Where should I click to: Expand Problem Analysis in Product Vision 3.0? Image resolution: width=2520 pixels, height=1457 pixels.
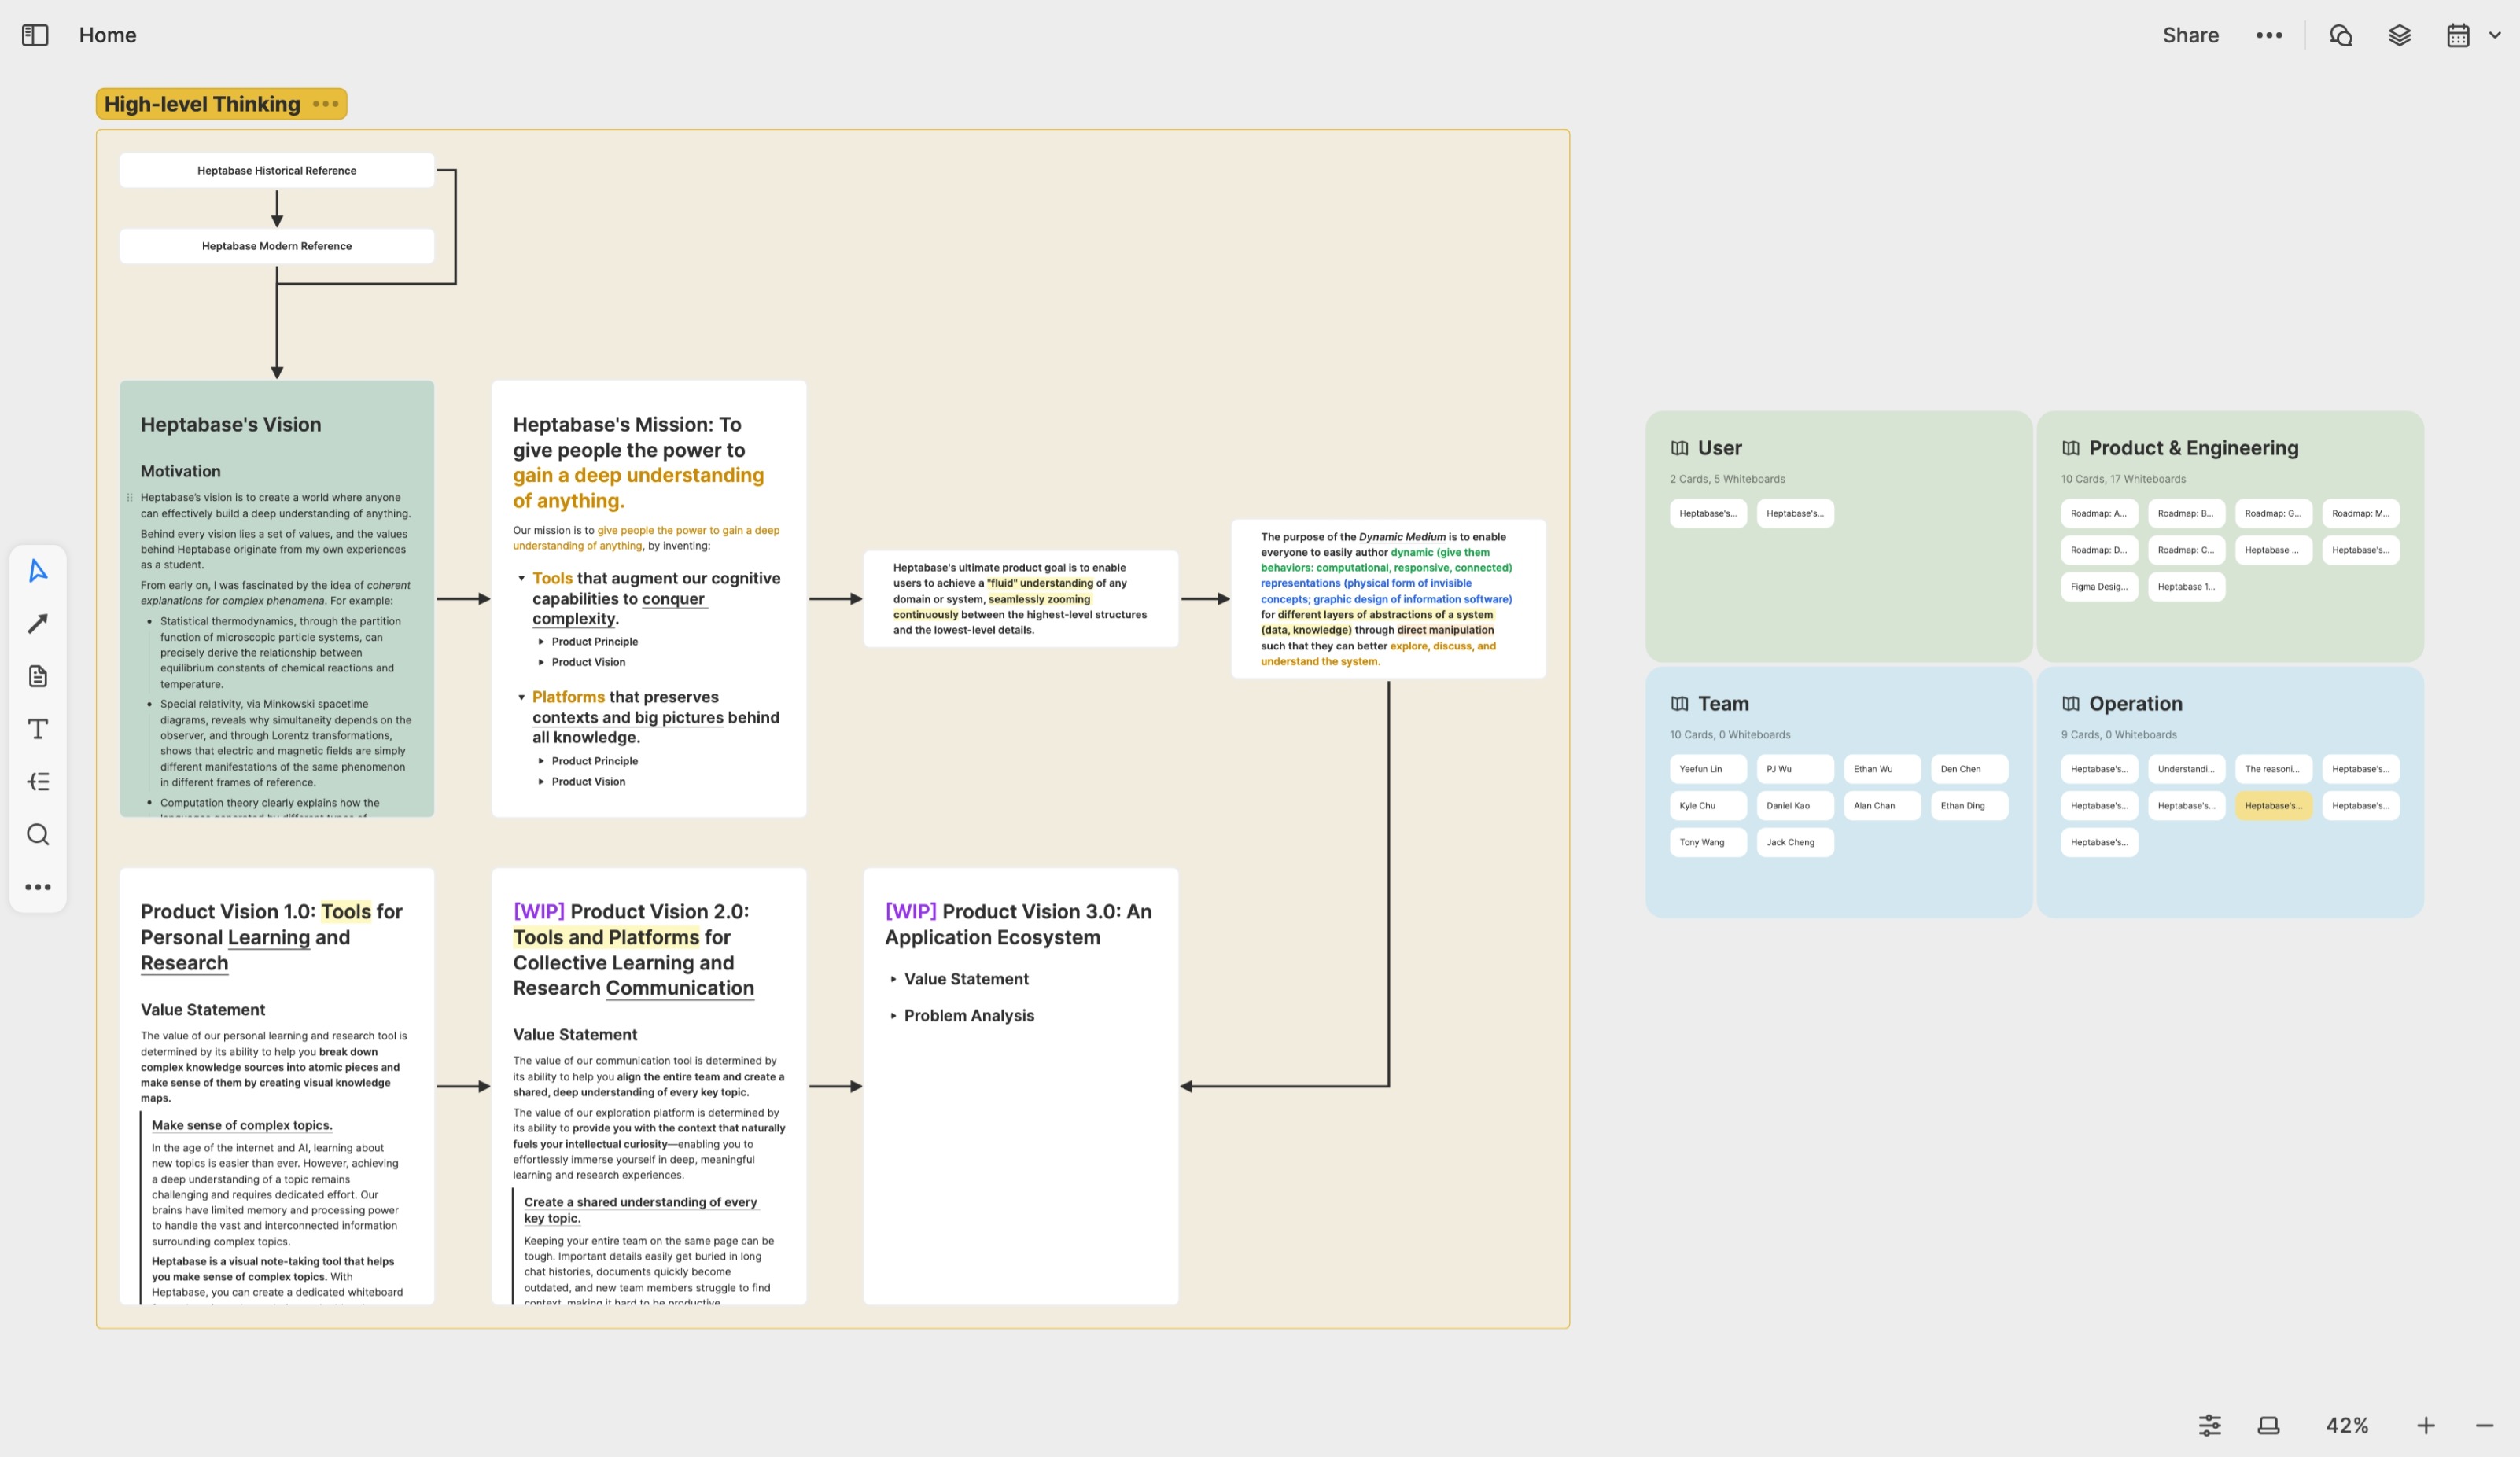(893, 1015)
